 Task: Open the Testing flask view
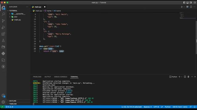click(x=3, y=40)
